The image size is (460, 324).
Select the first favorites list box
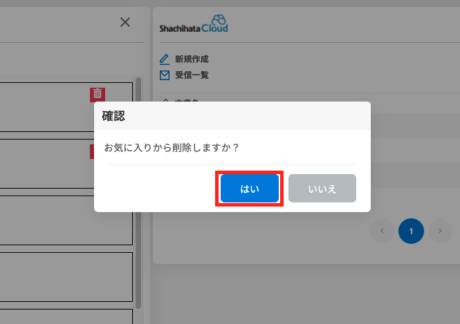(x=66, y=107)
